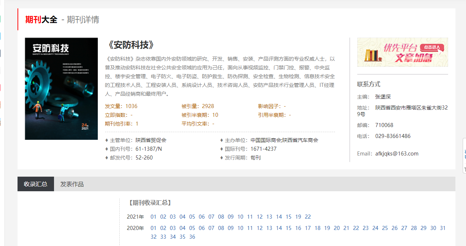Switch to the 发表作品 tab

coord(72,184)
